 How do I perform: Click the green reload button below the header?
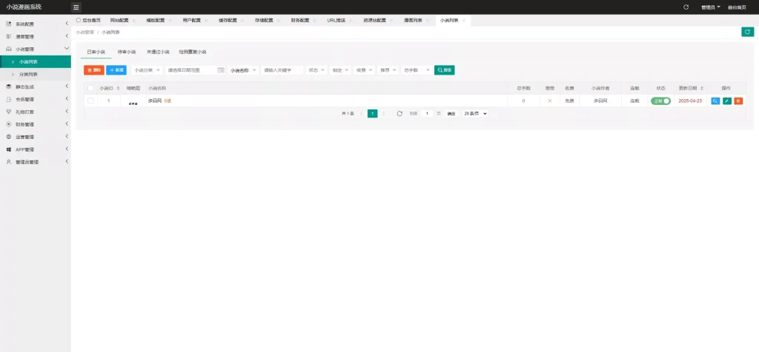click(x=747, y=32)
